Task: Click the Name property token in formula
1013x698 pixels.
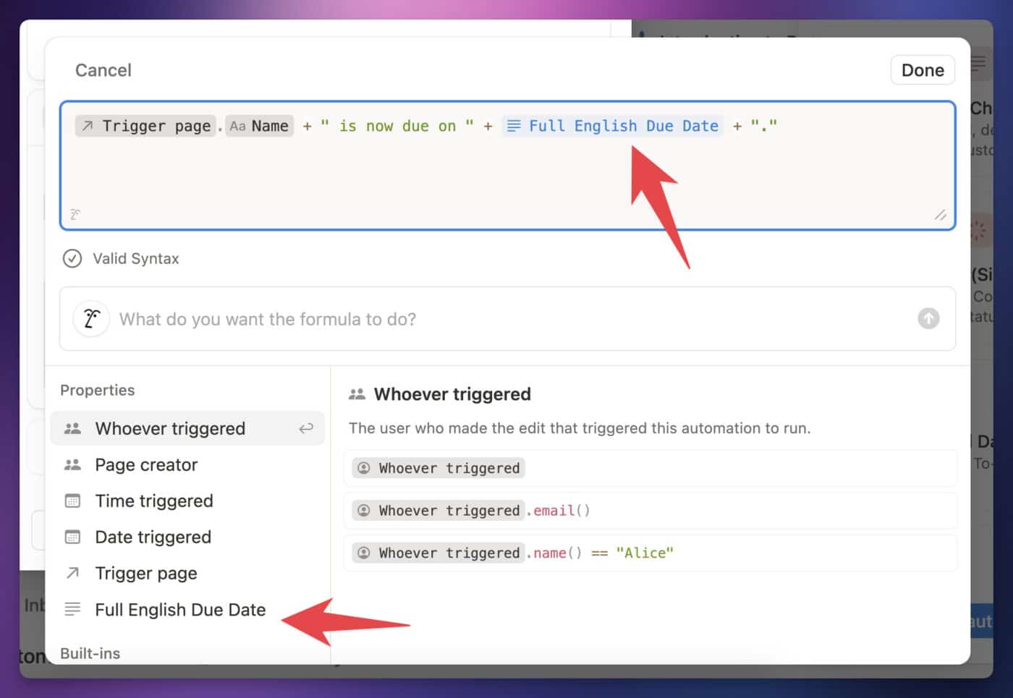Action: [259, 126]
